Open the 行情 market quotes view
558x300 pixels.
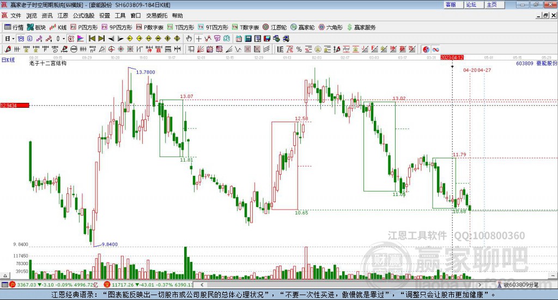pos(14,27)
